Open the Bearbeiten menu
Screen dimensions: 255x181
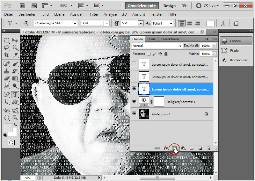point(27,14)
